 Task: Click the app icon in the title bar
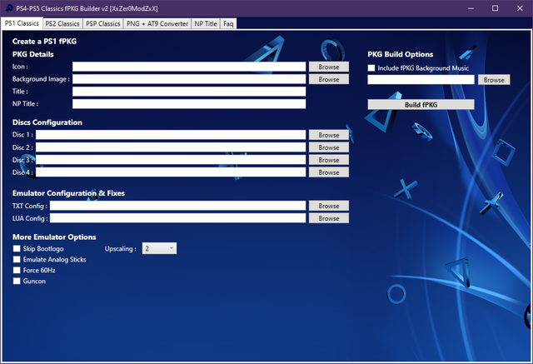point(9,8)
